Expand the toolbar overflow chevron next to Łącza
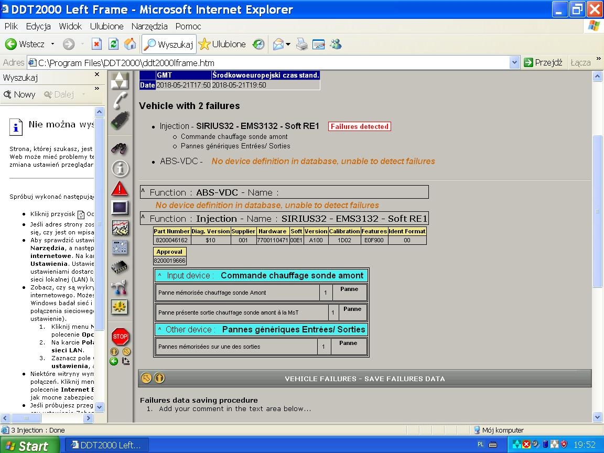The image size is (604, 453). [x=598, y=59]
